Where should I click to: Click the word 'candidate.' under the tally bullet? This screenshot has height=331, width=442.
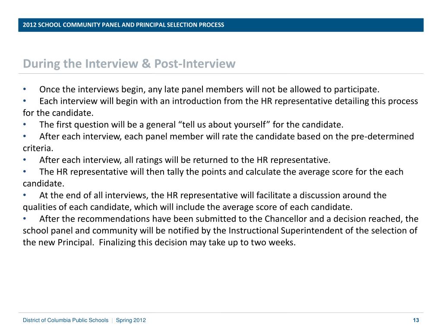tap(43, 184)
